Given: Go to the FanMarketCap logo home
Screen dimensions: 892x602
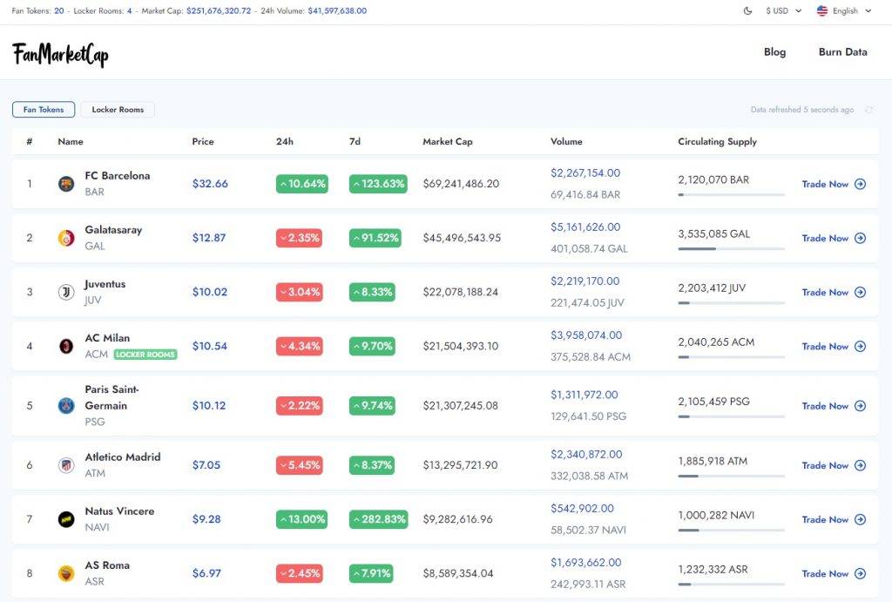Looking at the screenshot, I should pos(60,55).
